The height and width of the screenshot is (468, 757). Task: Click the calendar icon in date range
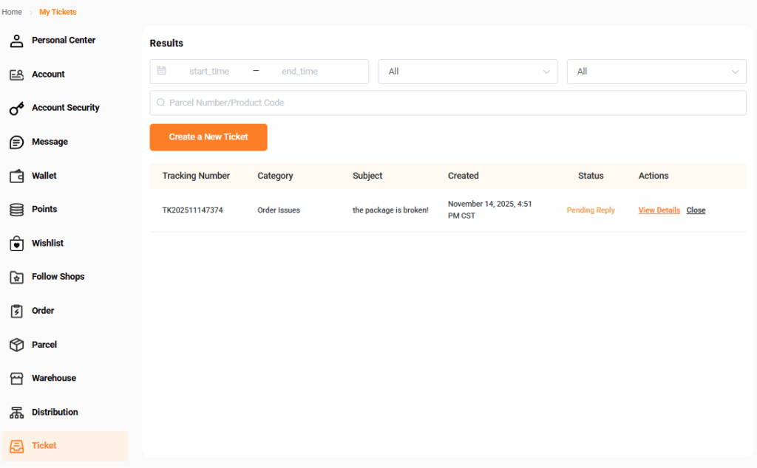162,71
